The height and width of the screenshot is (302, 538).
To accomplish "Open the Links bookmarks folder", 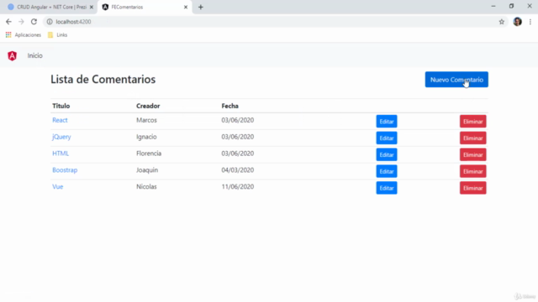I will (x=58, y=35).
